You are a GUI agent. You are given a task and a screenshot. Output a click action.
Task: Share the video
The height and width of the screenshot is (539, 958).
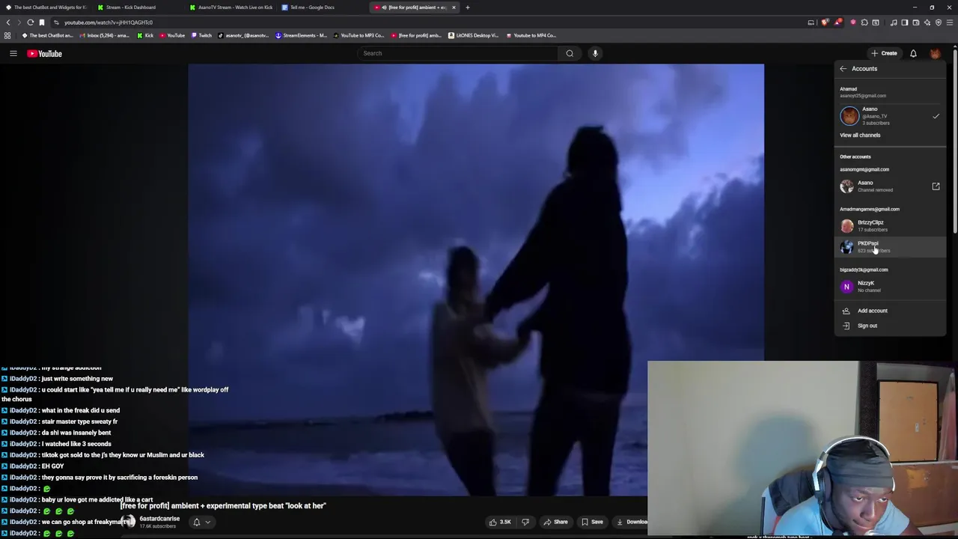pyautogui.click(x=555, y=522)
